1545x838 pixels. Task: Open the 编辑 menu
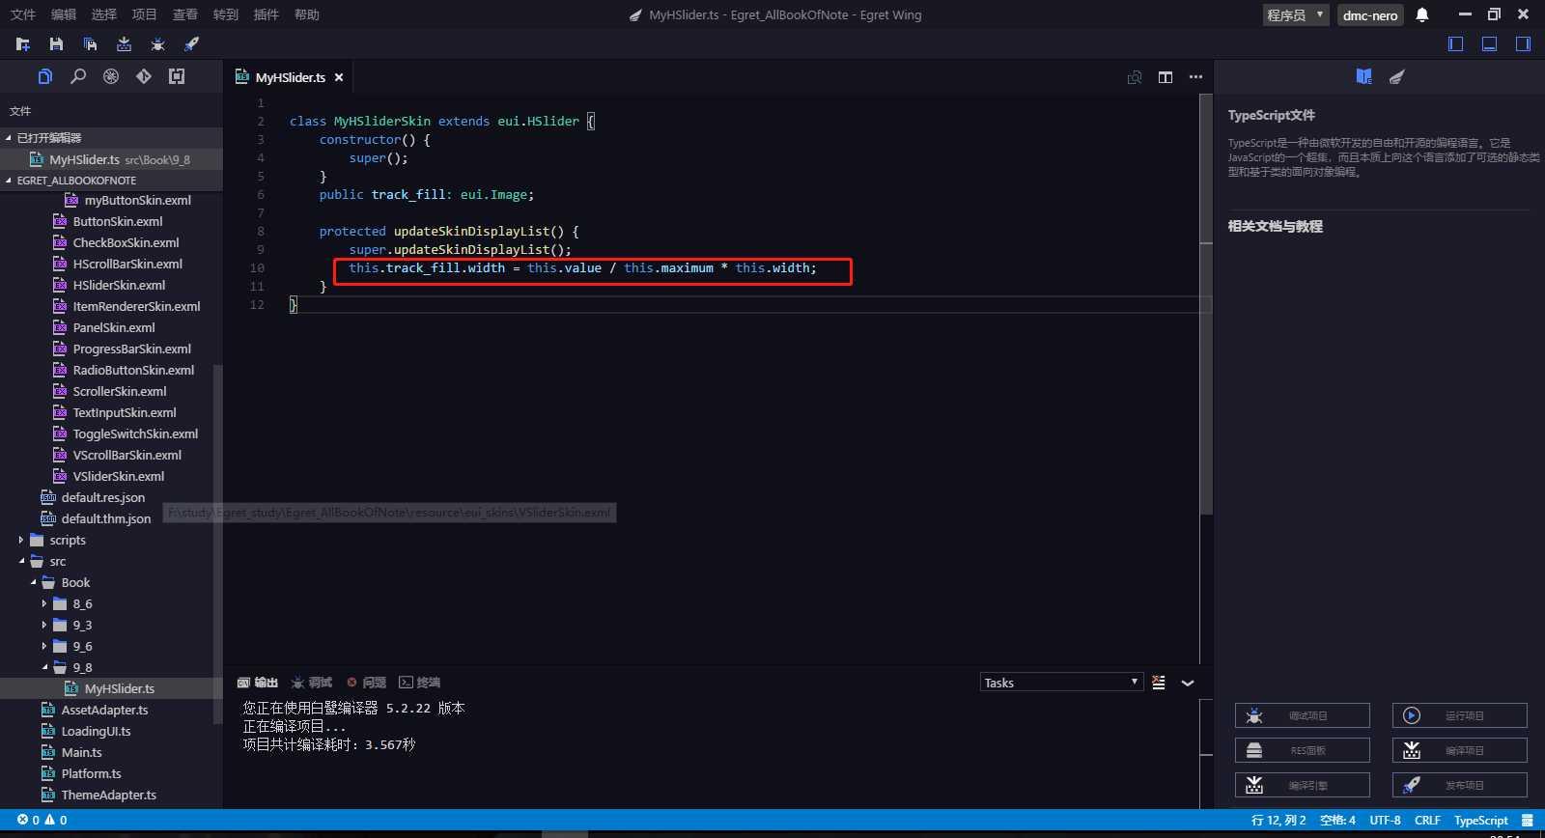pos(64,14)
